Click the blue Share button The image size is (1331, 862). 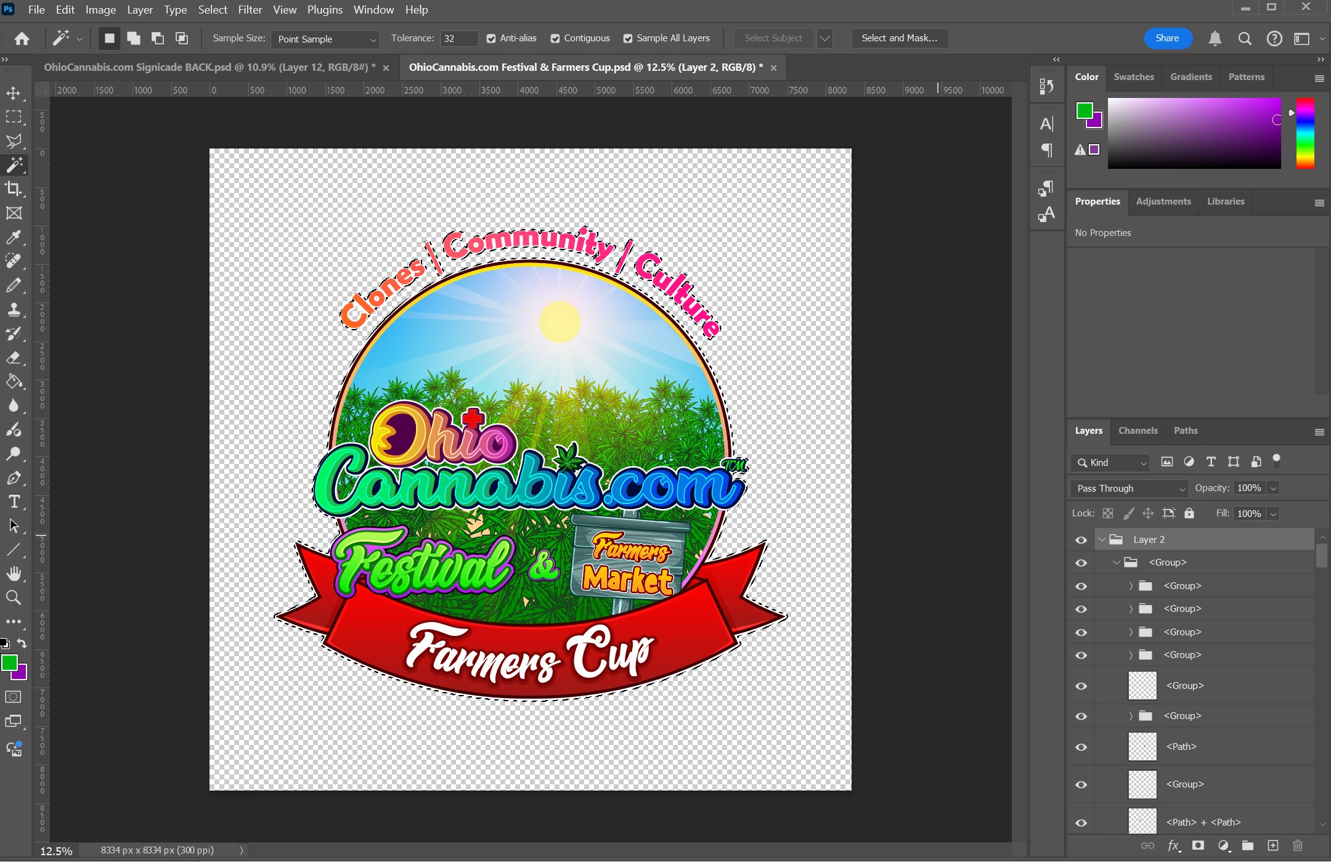click(x=1167, y=38)
